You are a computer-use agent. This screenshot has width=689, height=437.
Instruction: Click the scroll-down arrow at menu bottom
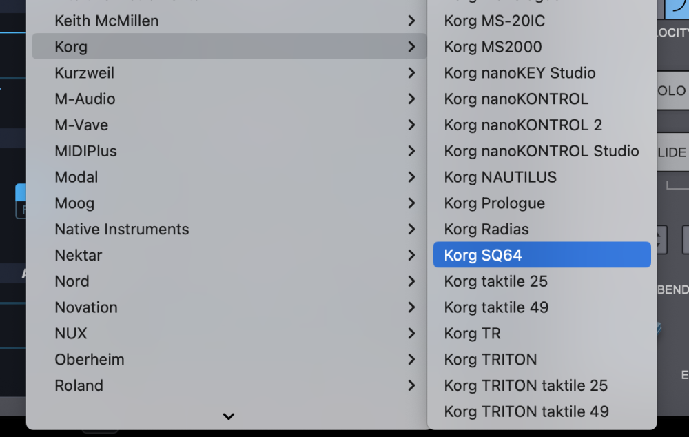[x=229, y=416]
